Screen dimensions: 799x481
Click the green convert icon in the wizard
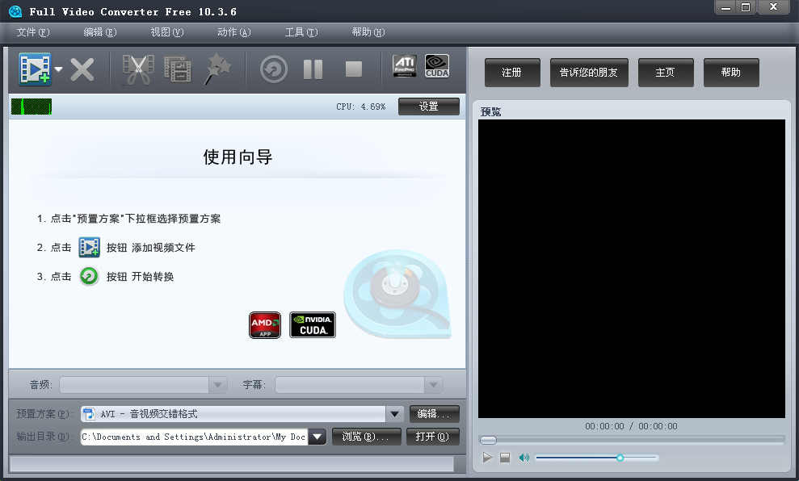click(x=89, y=276)
